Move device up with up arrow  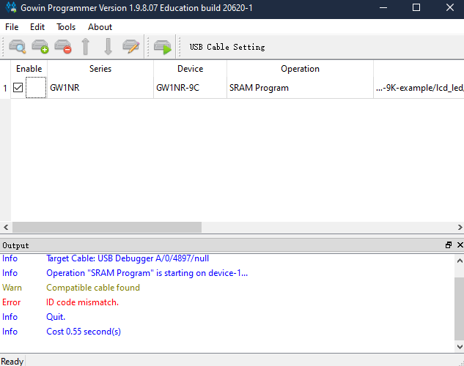tap(86, 47)
